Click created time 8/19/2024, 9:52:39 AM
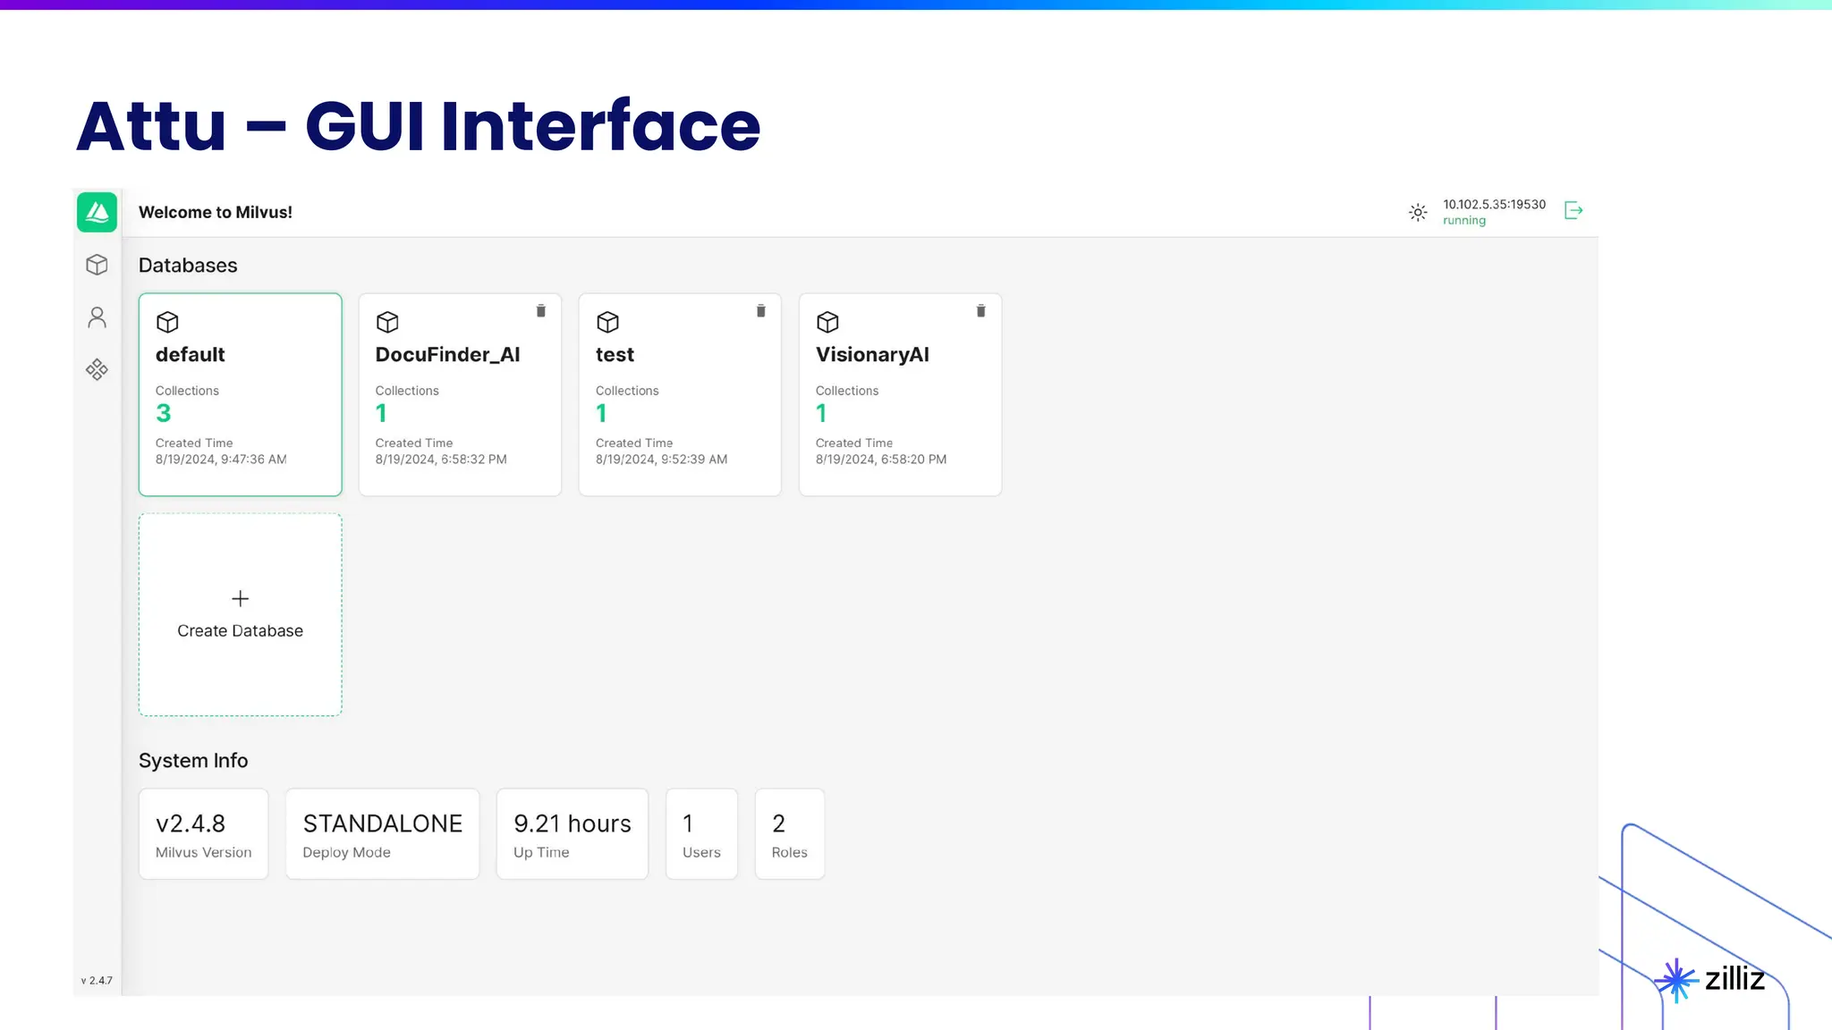 point(661,459)
